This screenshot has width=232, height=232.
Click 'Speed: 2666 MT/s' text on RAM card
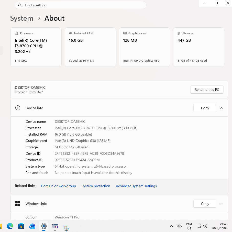point(81,61)
